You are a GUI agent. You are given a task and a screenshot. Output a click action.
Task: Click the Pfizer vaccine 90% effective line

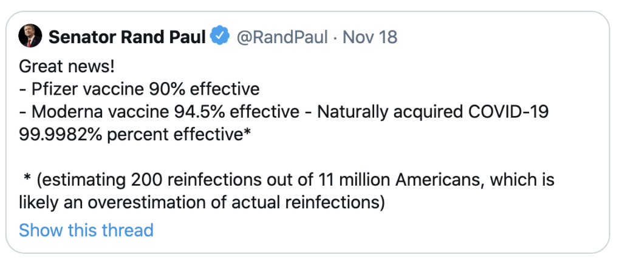[x=139, y=90]
